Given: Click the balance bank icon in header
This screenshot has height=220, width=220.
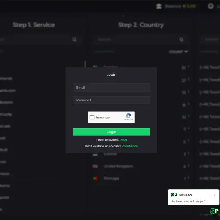Looking at the screenshot, I should 159,6.
